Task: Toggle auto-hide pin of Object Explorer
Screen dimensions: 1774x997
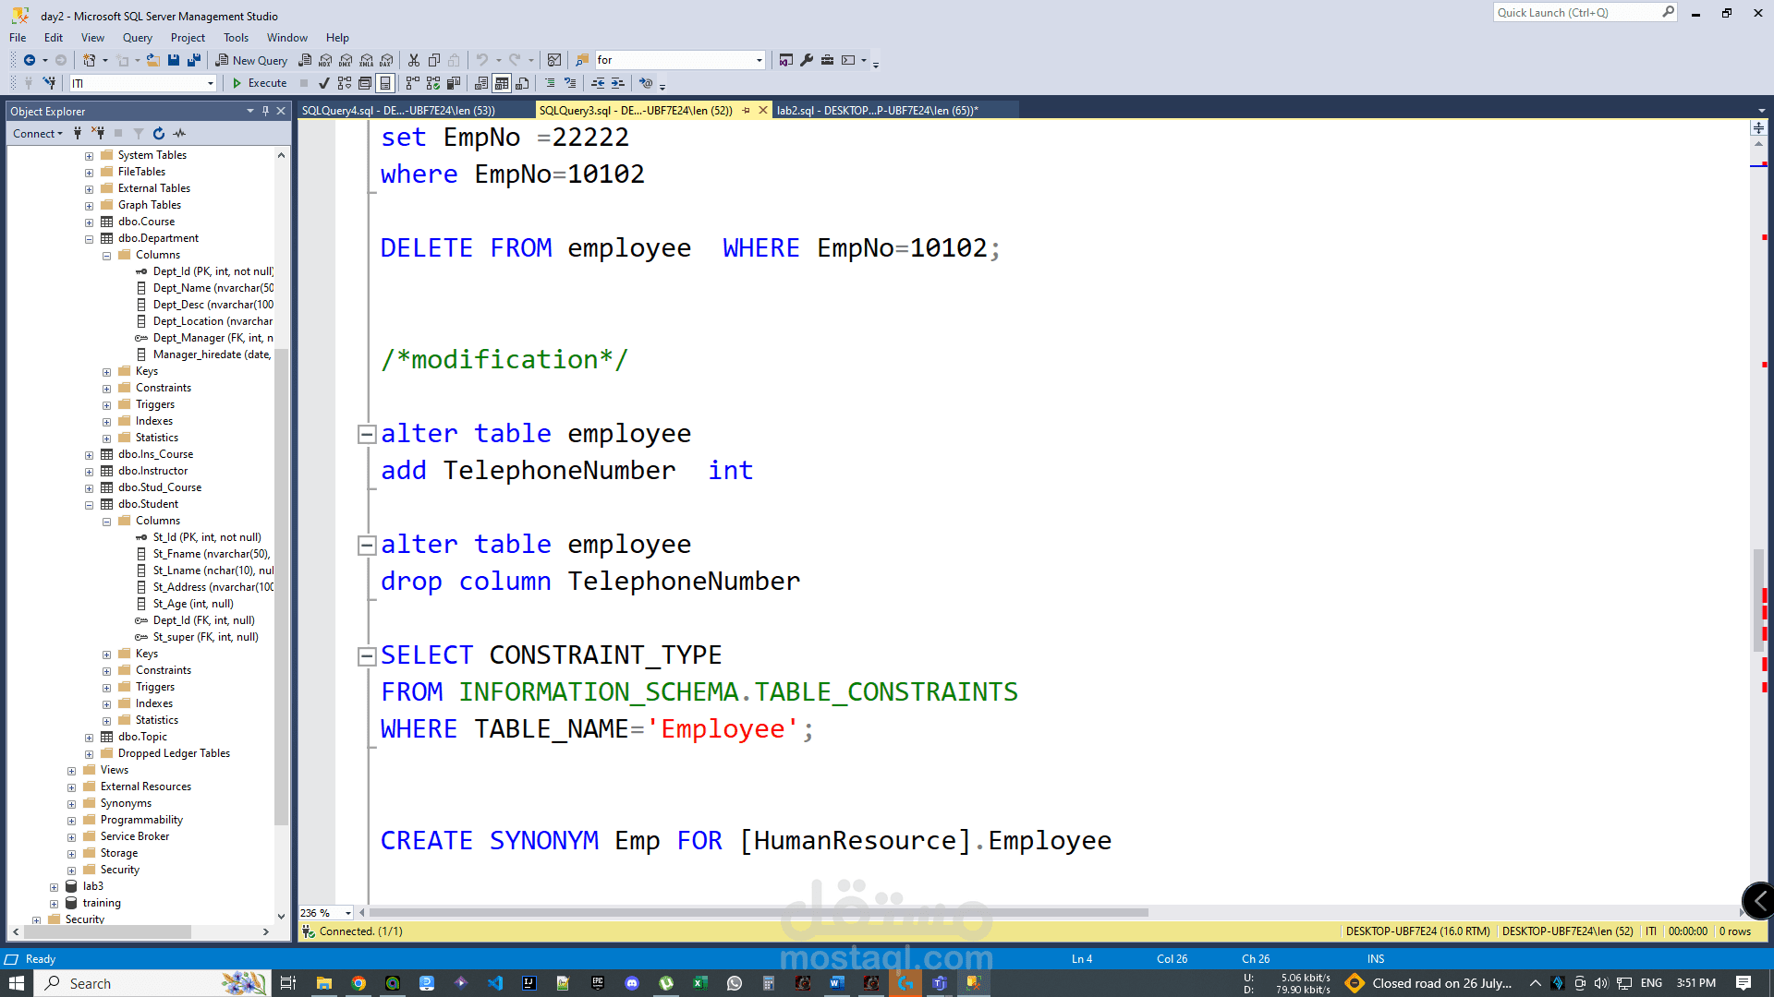Action: pyautogui.click(x=265, y=111)
